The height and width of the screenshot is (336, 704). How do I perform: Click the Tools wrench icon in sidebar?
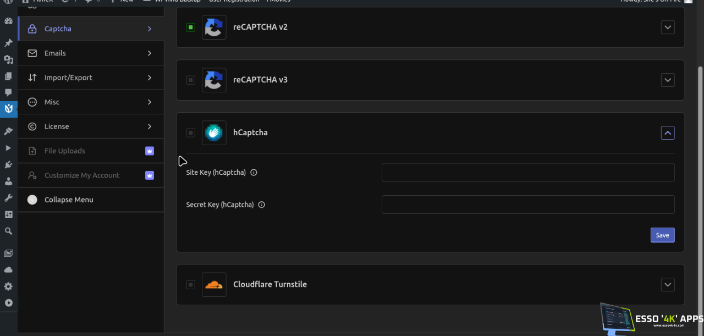point(8,198)
